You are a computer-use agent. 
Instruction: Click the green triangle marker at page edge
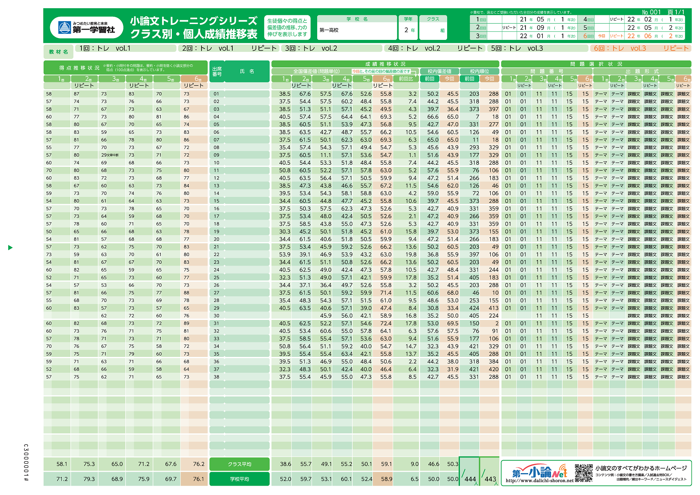[11, 247]
